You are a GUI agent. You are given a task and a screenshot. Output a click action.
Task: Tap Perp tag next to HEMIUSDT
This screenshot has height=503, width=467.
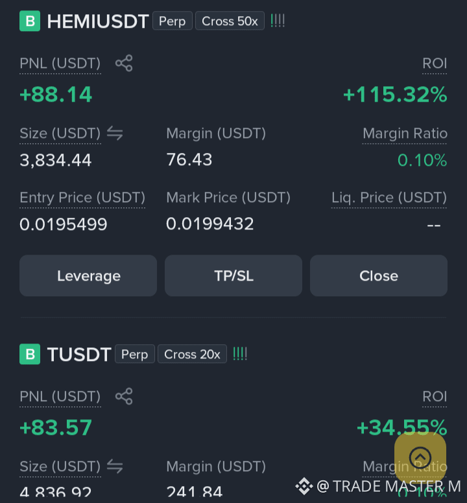[173, 21]
